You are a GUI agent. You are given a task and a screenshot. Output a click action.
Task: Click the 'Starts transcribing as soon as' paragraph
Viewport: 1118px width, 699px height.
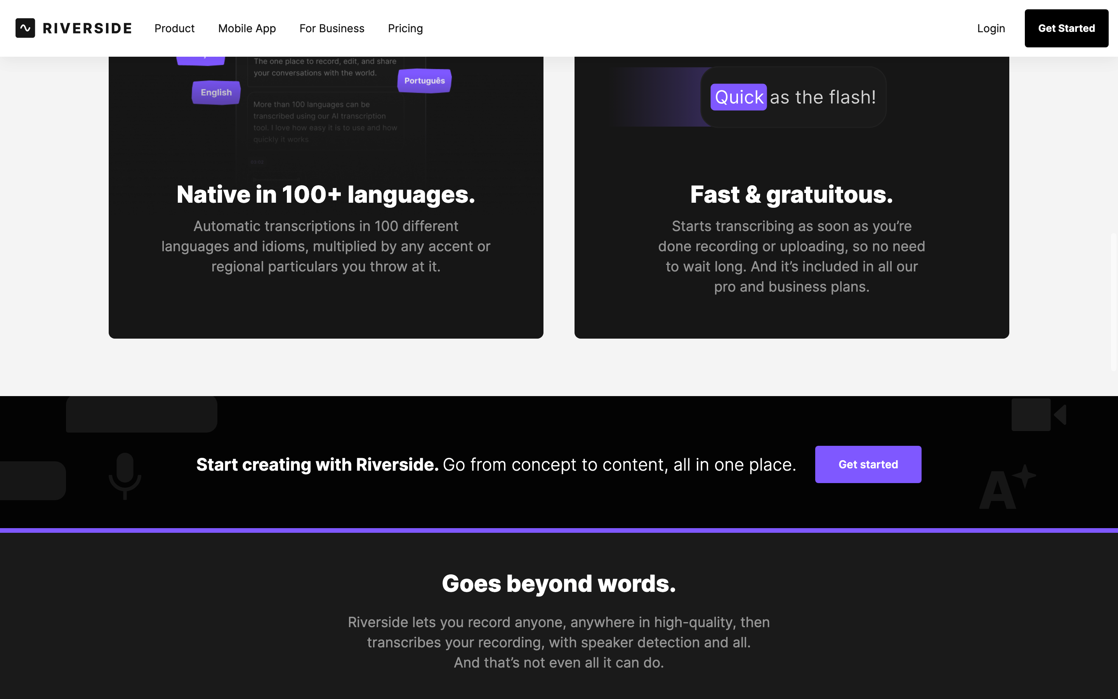point(792,257)
